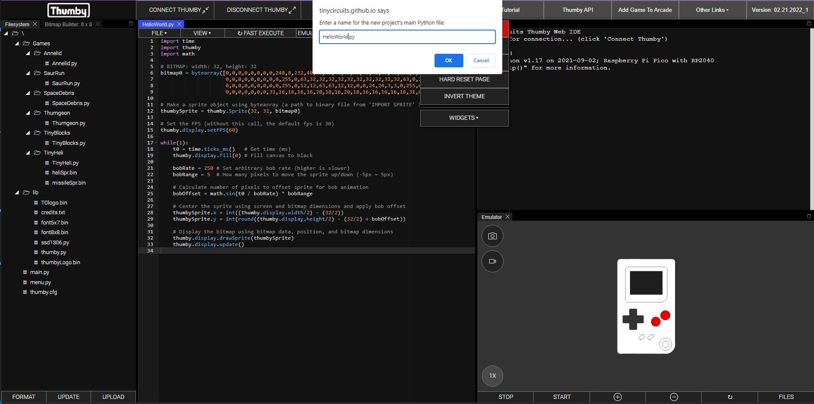This screenshot has width=814, height=404.
Task: Click the emulator video record icon
Action: tap(492, 261)
